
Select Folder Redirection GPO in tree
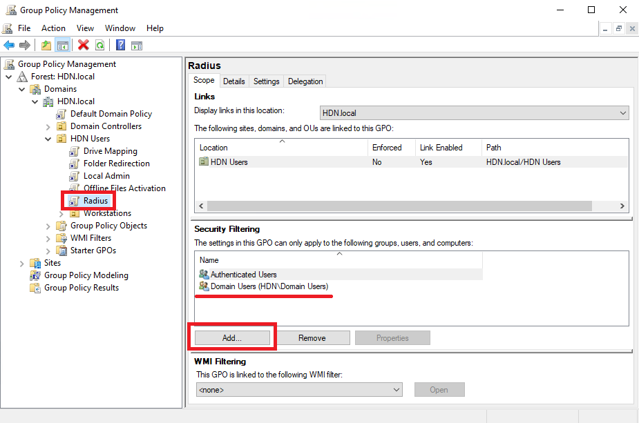pyautogui.click(x=117, y=164)
